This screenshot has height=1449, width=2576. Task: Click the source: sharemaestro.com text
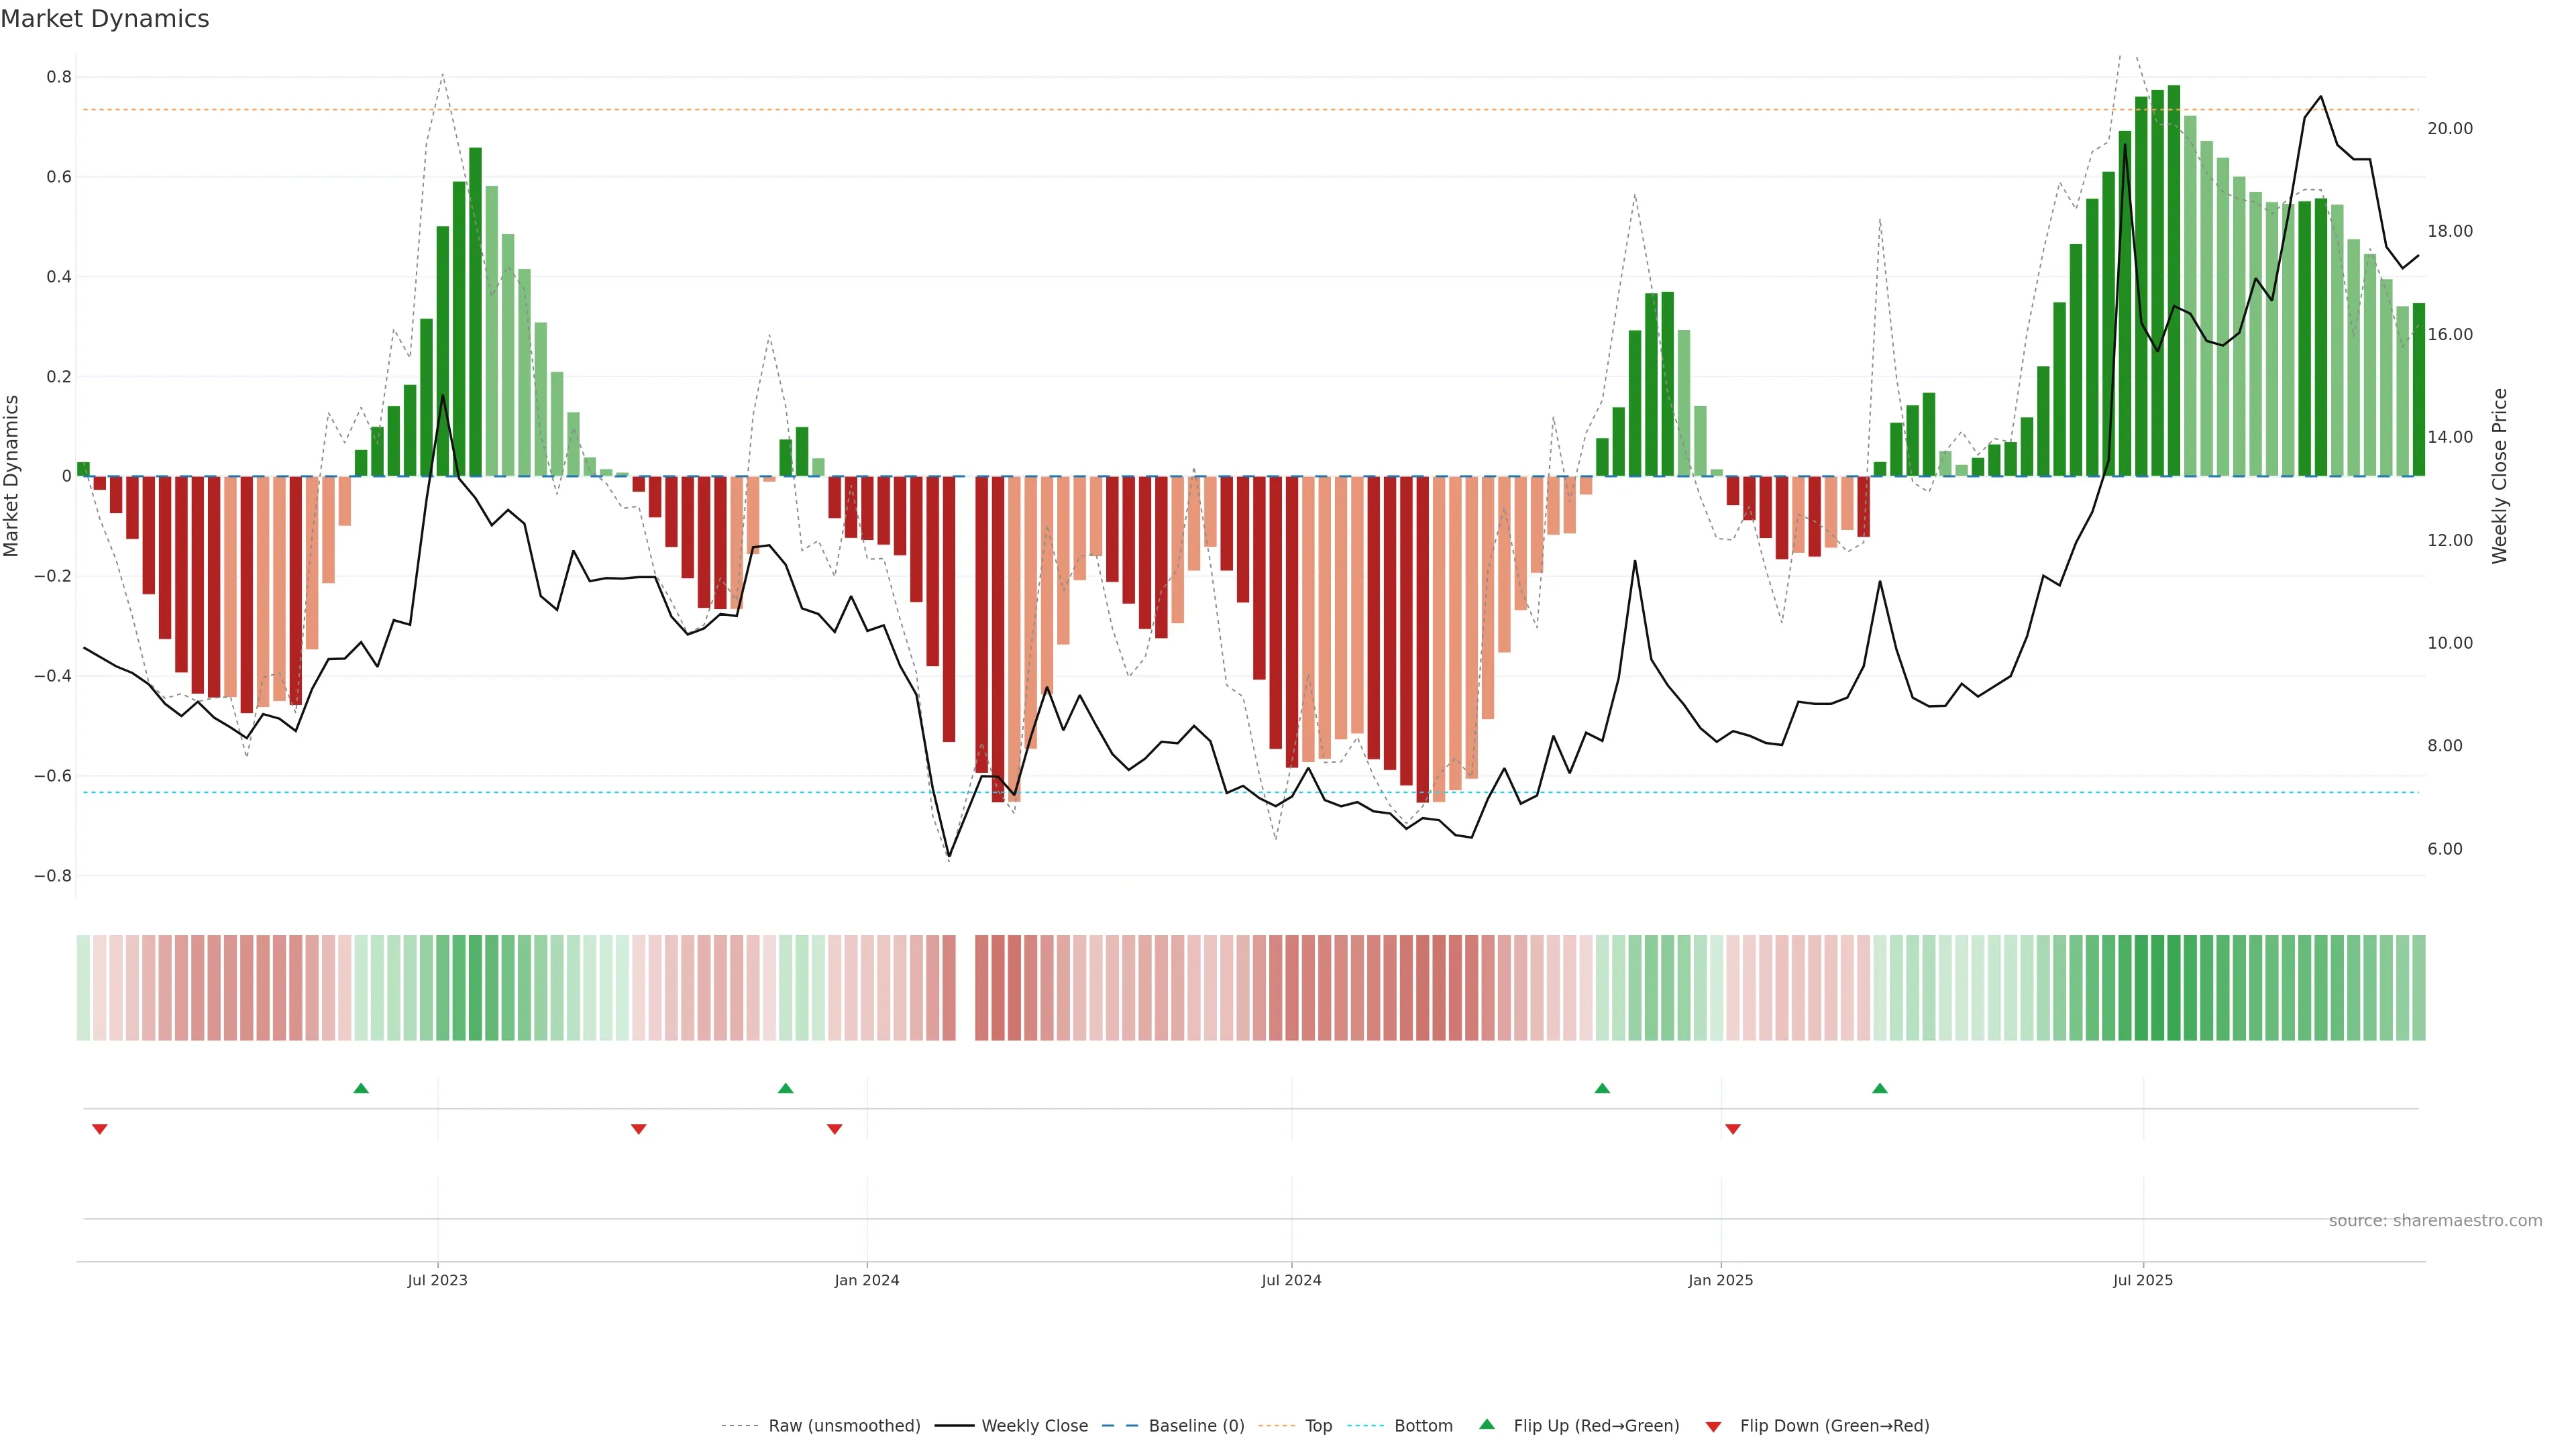coord(2435,1220)
